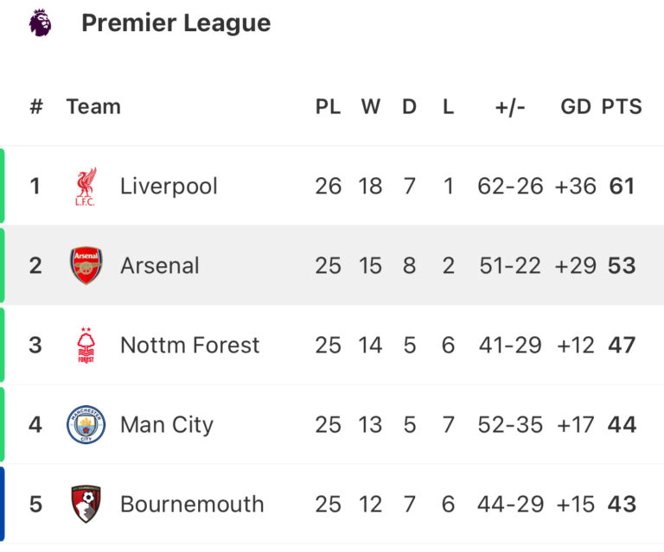The height and width of the screenshot is (552, 664).
Task: Click the Liverpool club crest
Action: (x=86, y=187)
